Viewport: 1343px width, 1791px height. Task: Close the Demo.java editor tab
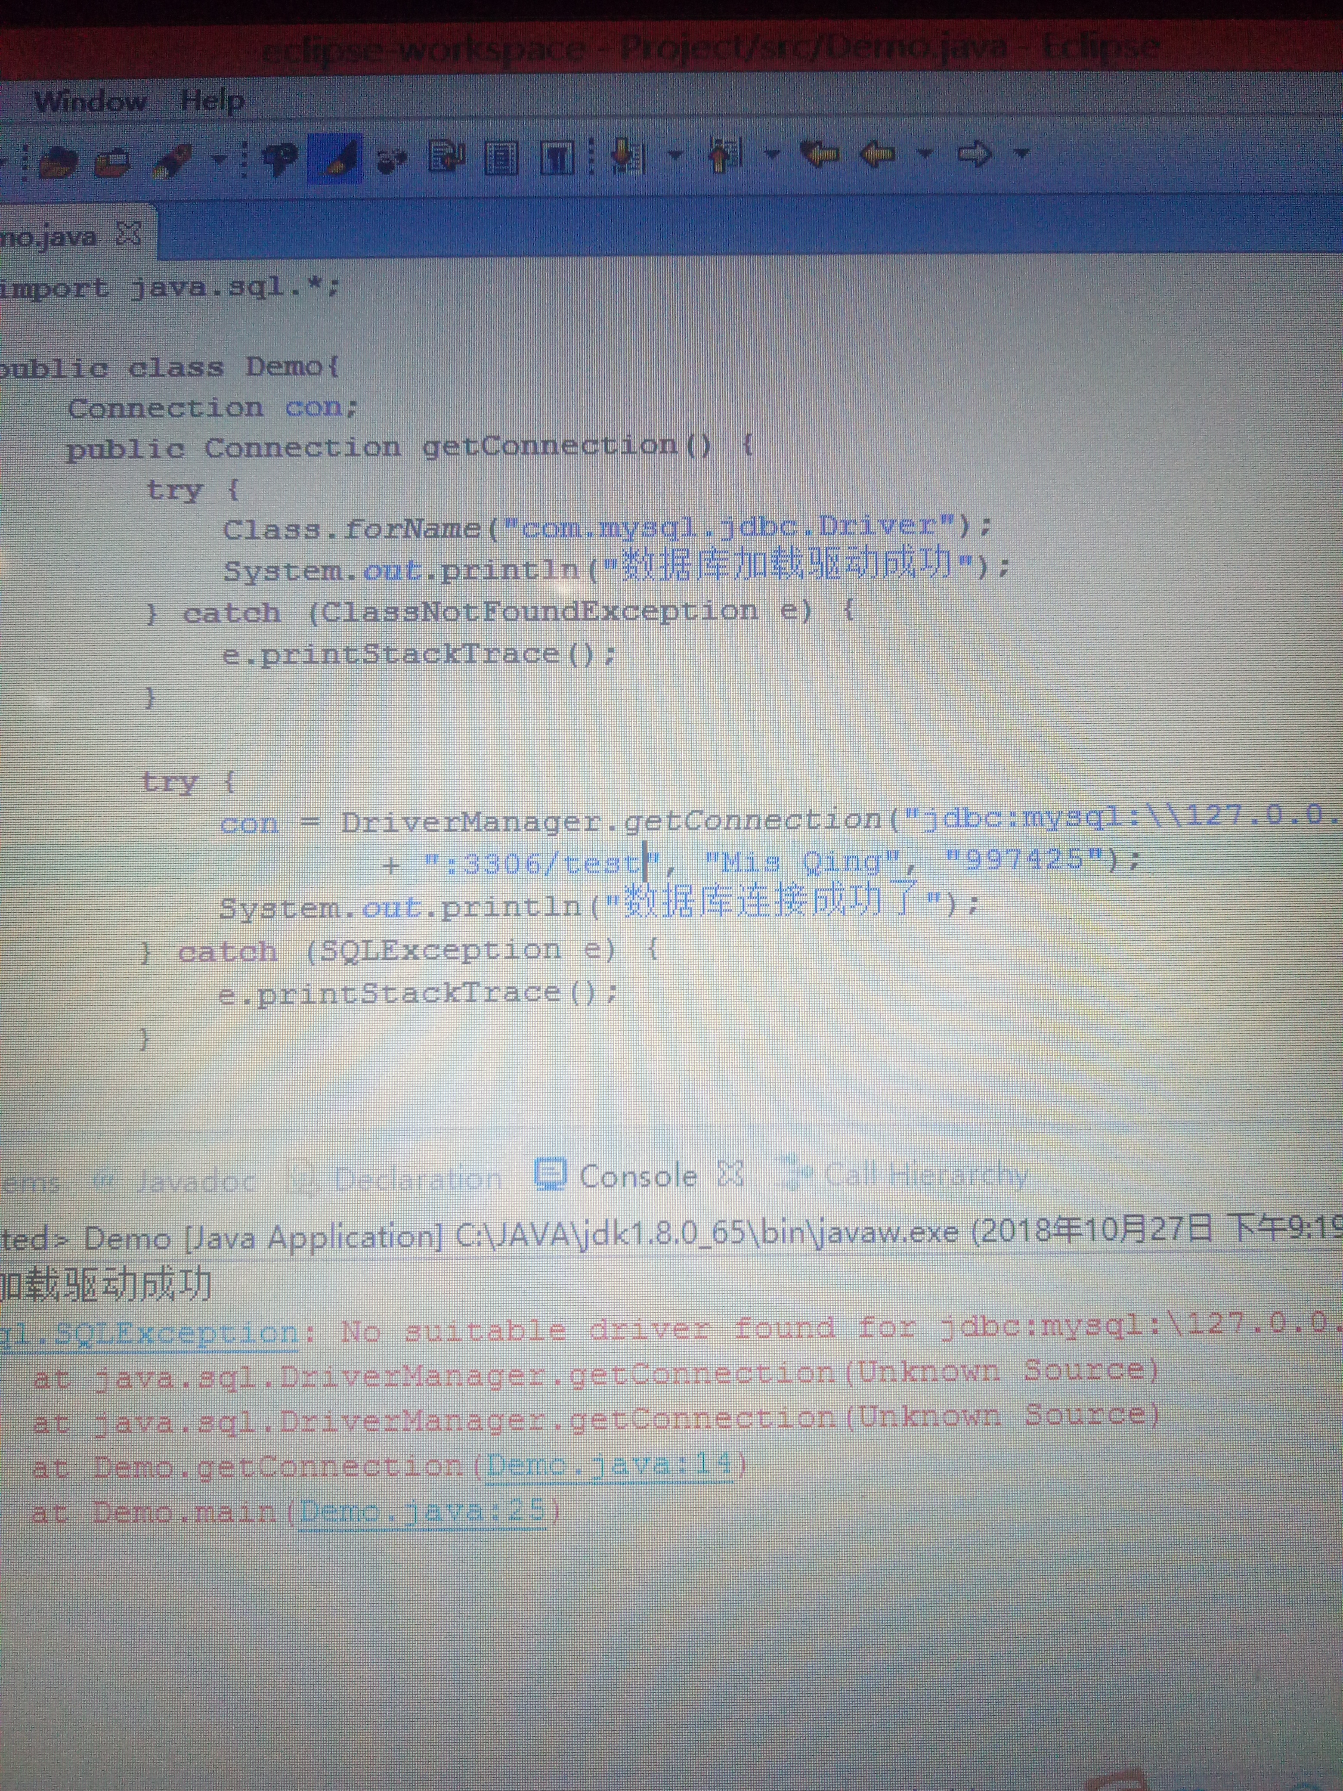click(x=129, y=234)
